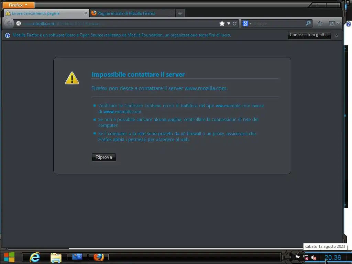Click the blue help question mark icon
Image resolution: width=352 pixels, height=264 pixels.
coord(349,24)
